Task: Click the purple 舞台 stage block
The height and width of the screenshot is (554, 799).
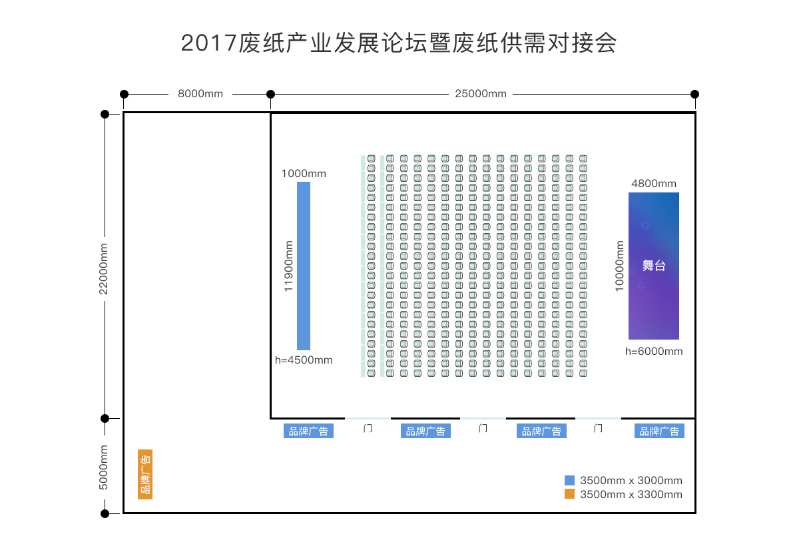Action: point(653,266)
